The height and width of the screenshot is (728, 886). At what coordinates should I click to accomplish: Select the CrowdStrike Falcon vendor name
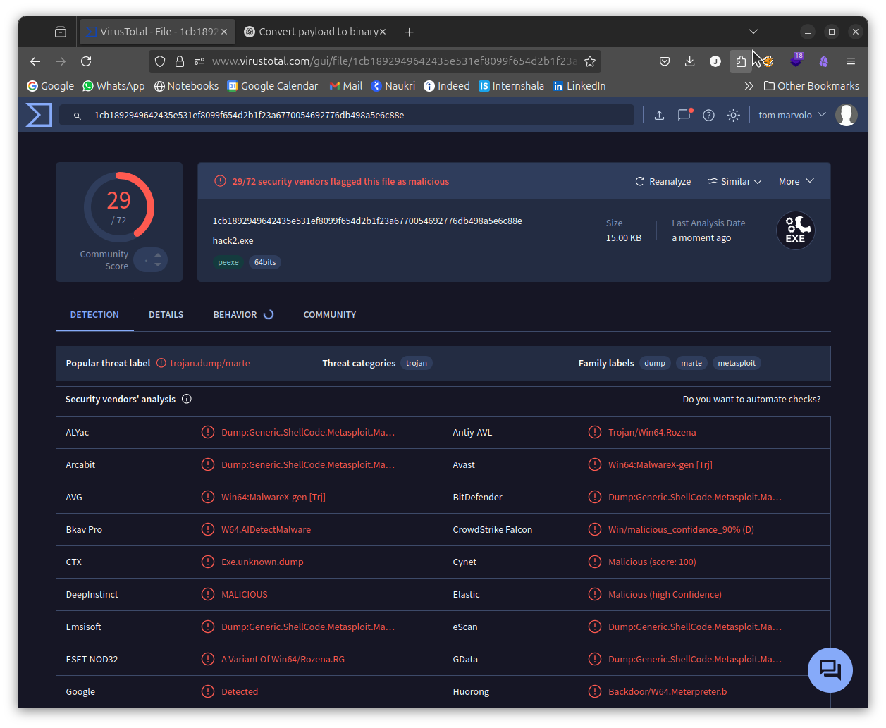[493, 529]
